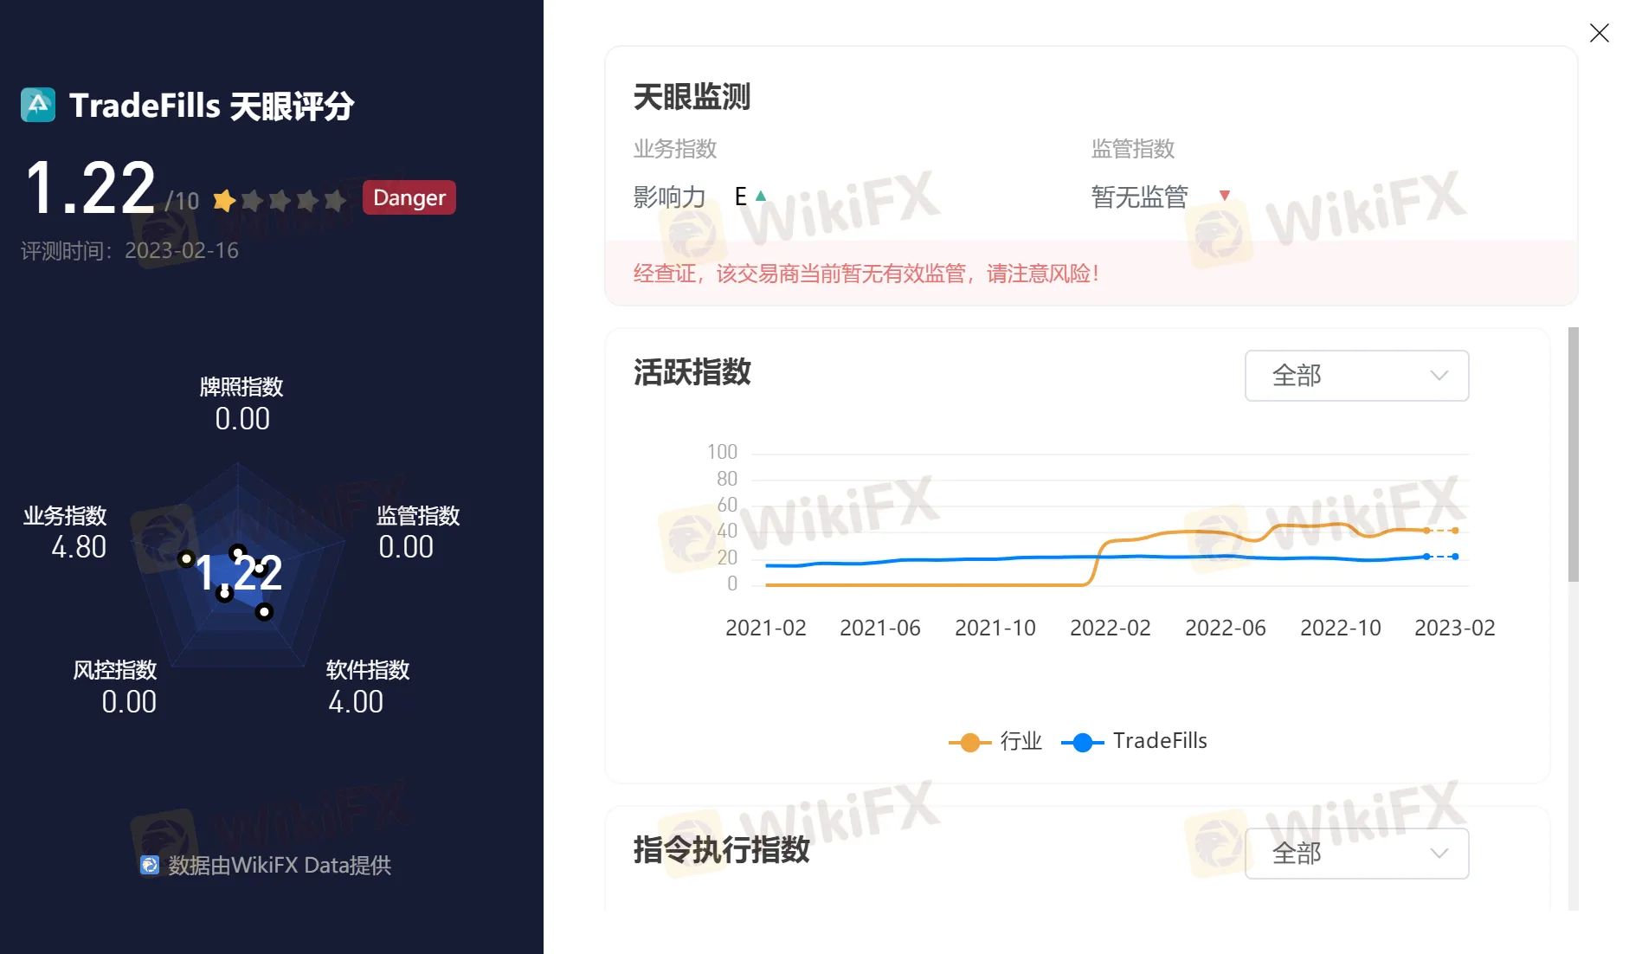Screen dimensions: 1629x954
Task: Click the 2023-02 endpoint of the blue line
Action: 1455,557
